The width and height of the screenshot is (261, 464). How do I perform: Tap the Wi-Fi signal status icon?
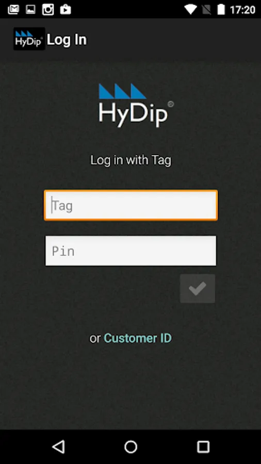click(190, 9)
